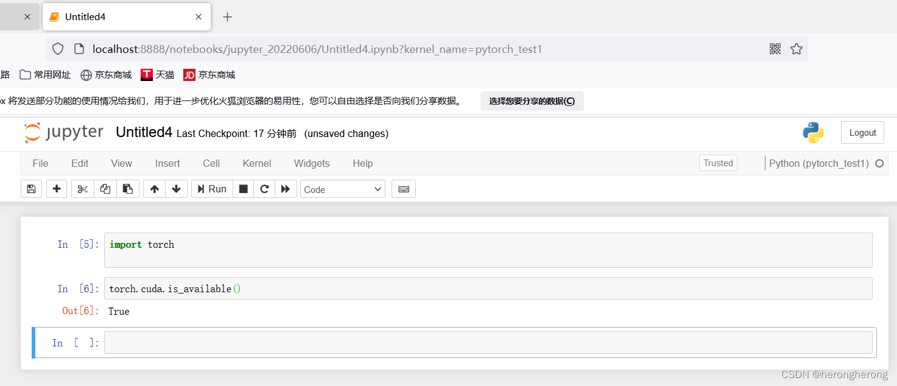Screen dimensions: 897x386
Task: Move the selected cell up with the arrow icon
Action: point(153,189)
